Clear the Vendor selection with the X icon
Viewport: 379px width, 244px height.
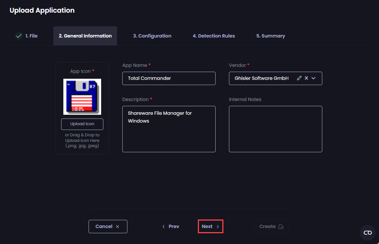point(306,78)
